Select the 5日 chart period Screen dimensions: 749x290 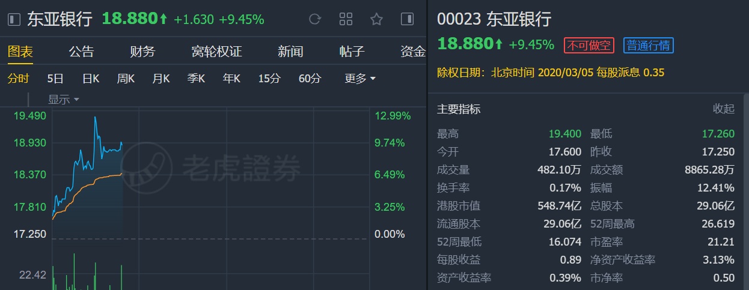pos(55,79)
